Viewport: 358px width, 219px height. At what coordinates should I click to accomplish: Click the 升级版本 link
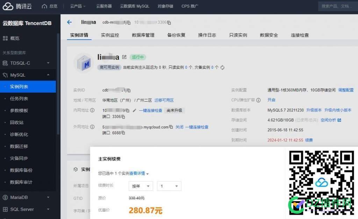tap(314, 110)
